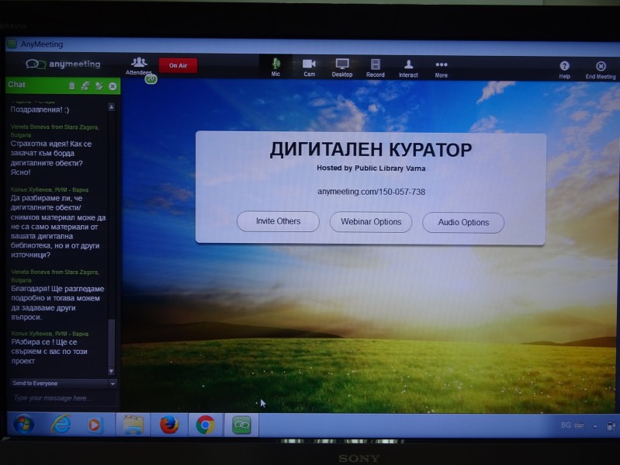Open Firefox from the taskbar
Viewport: 620px width, 465px height.
pos(168,425)
